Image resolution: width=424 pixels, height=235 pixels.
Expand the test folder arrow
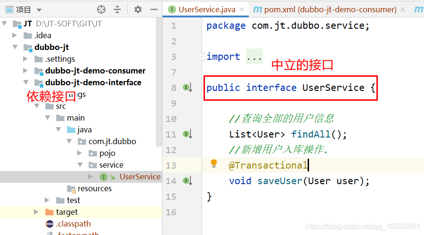47,200
